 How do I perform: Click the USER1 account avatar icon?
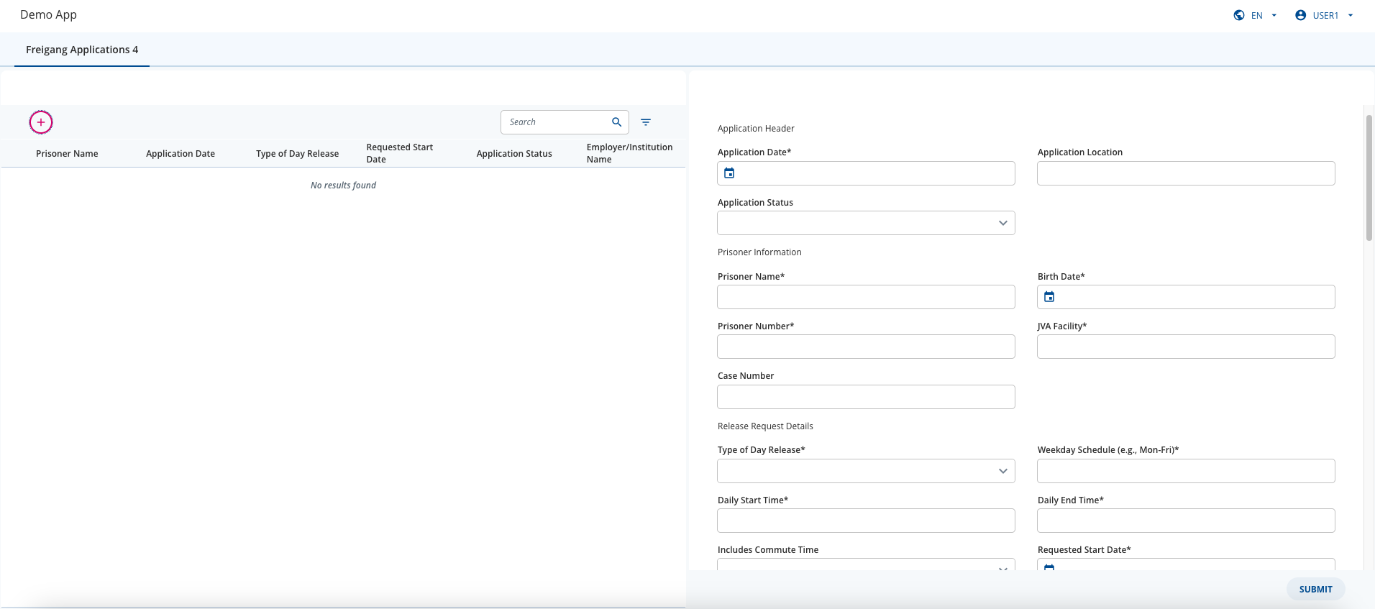(1300, 15)
